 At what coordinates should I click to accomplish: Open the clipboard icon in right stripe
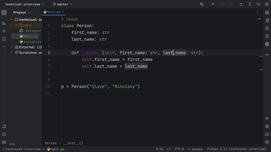point(267,12)
